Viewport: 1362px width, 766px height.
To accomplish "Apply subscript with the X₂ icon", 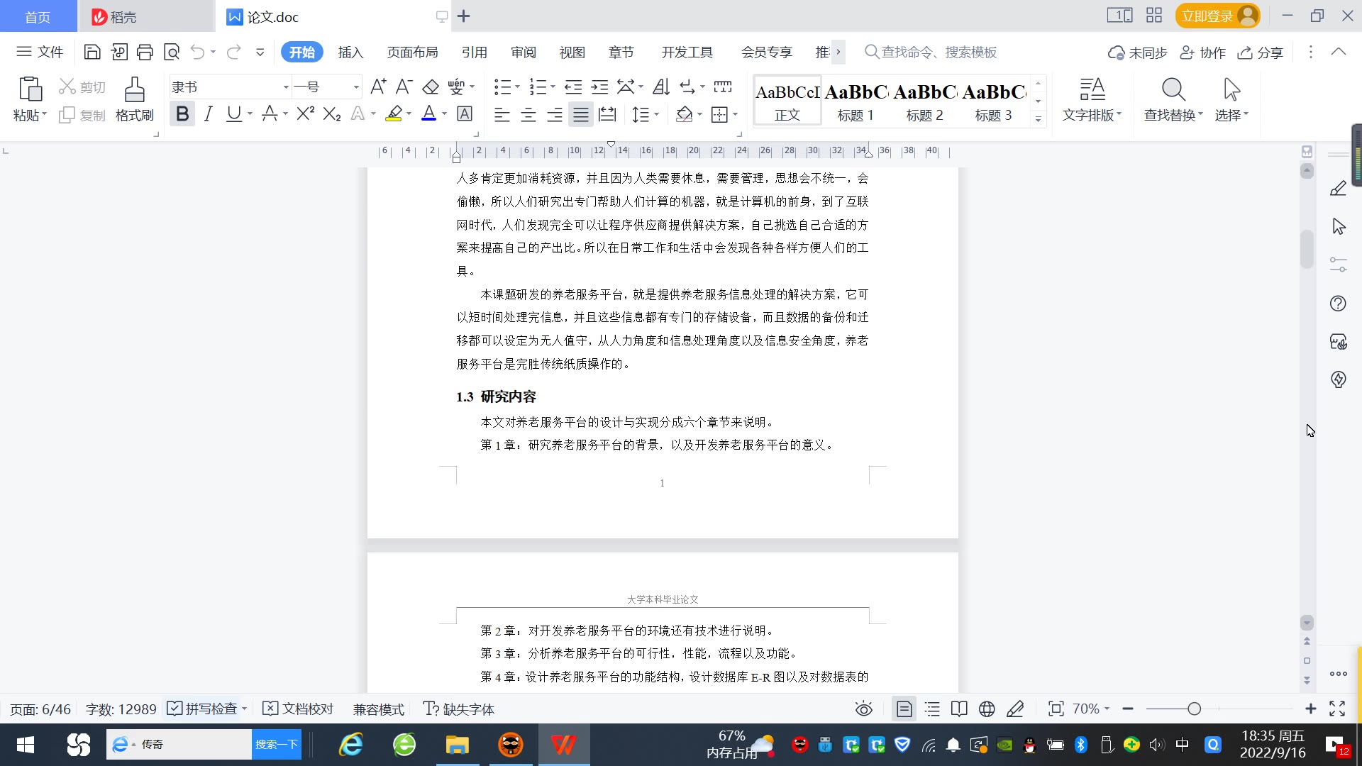I will pyautogui.click(x=332, y=113).
